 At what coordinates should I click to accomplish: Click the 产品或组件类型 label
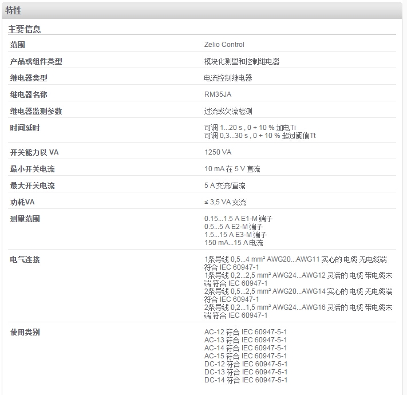[36, 61]
